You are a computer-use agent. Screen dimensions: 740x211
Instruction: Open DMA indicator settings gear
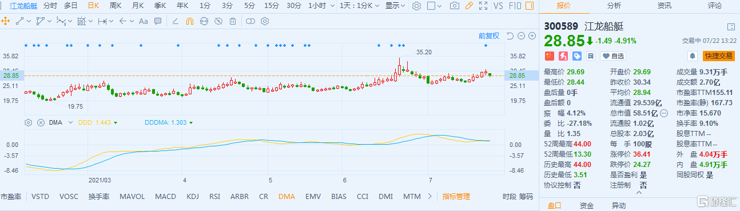(28, 122)
